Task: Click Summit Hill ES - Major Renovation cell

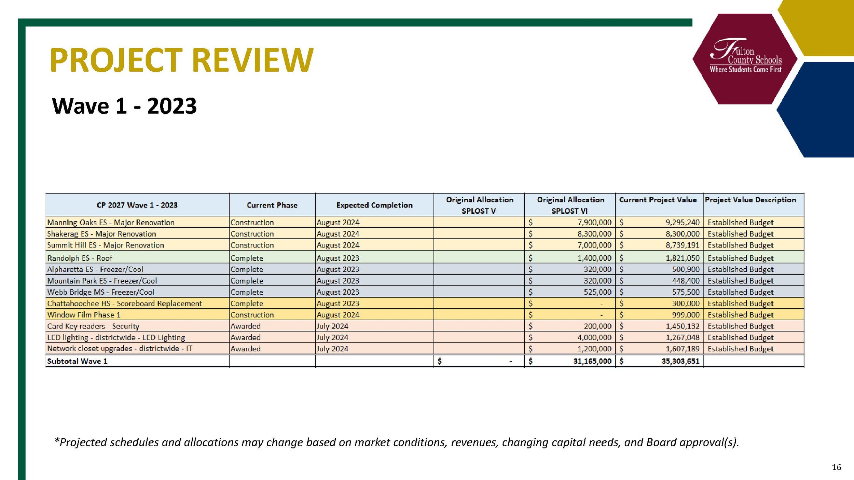Action: (137, 245)
